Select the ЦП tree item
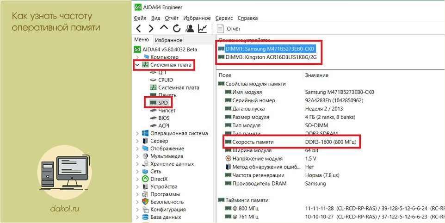The image size is (445, 223). click(162, 73)
